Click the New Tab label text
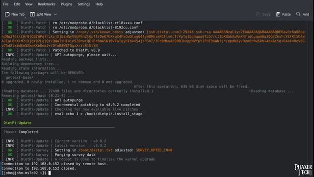314x177 pixels. pos(18,14)
